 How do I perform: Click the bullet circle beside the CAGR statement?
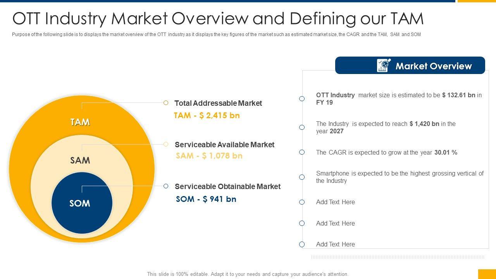(x=302, y=152)
